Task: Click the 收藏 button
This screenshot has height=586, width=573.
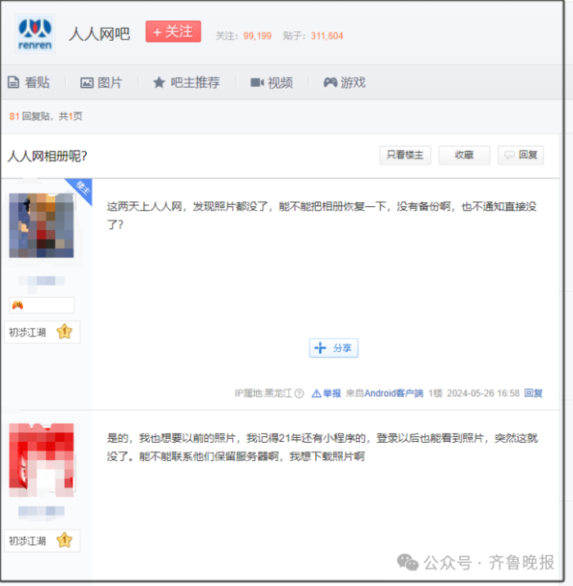Action: click(x=464, y=156)
